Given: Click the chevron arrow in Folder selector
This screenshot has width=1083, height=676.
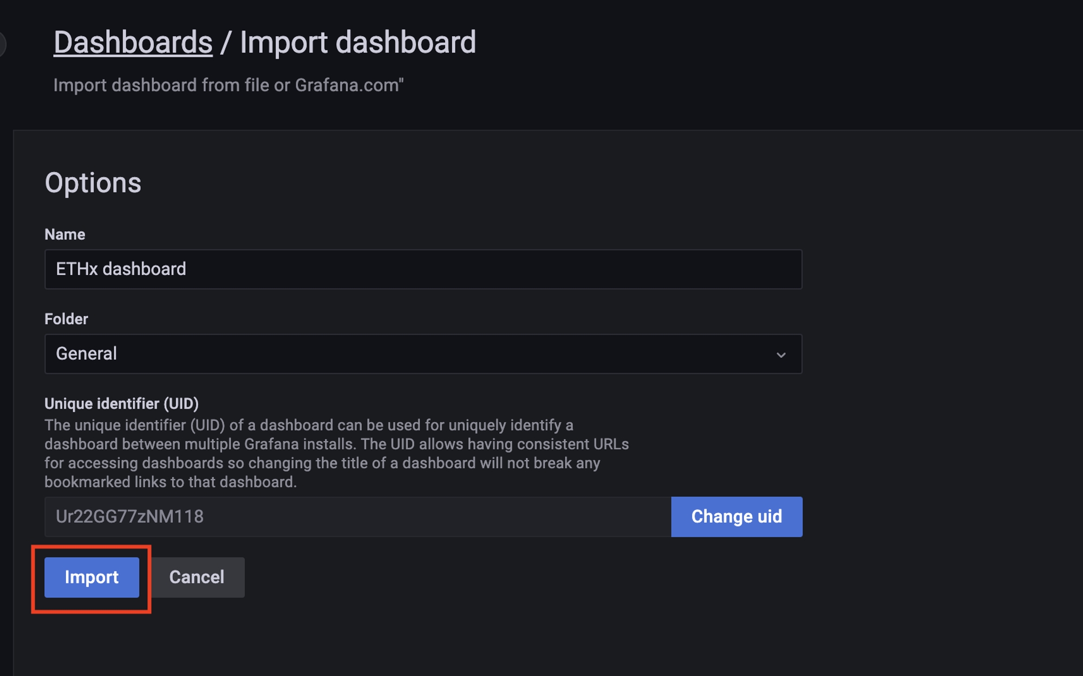Looking at the screenshot, I should [780, 355].
